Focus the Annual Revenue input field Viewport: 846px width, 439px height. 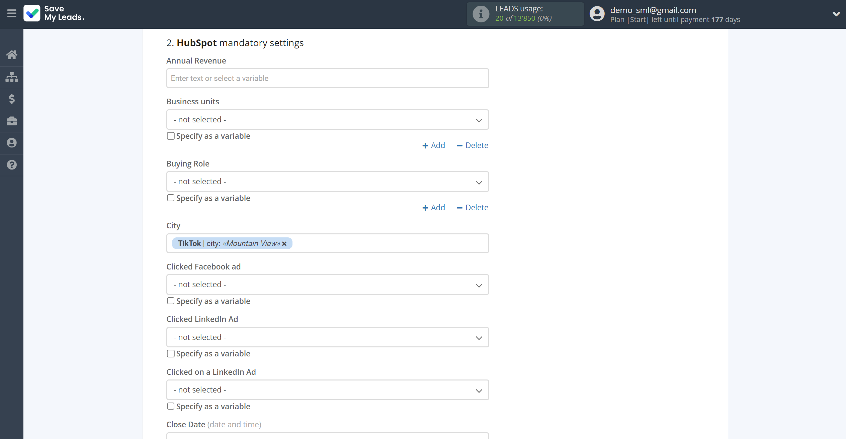[x=328, y=78]
